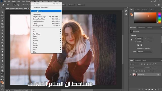Select the Zoom tool in the toolbox
Screen dimensions: 162x91
tap(2, 74)
